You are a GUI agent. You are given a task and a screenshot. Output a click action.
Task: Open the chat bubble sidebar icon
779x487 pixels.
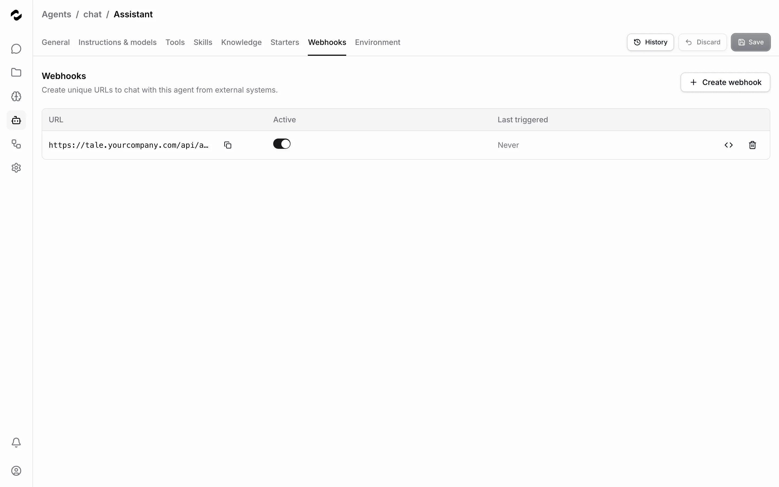16,49
